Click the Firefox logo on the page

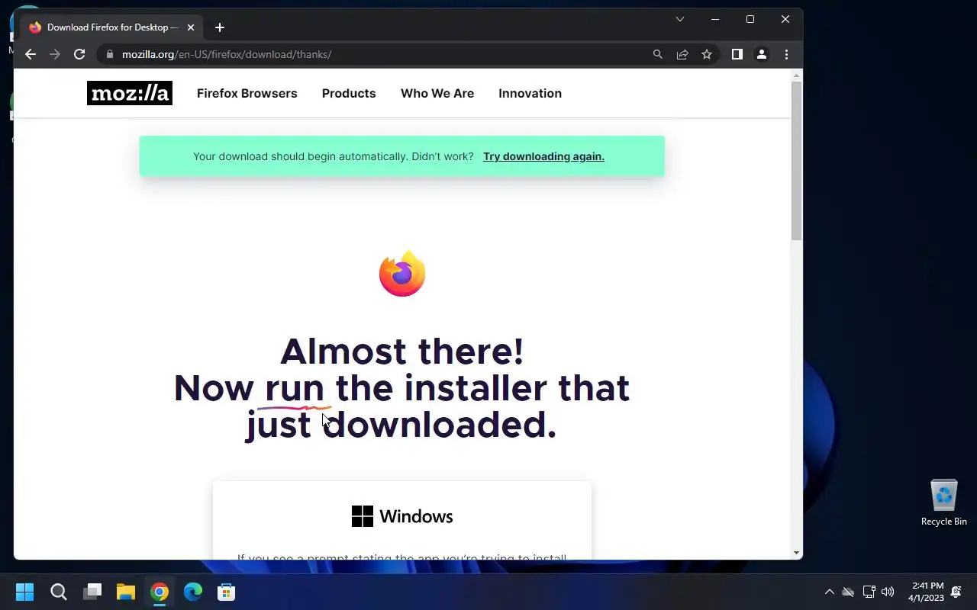pyautogui.click(x=402, y=273)
